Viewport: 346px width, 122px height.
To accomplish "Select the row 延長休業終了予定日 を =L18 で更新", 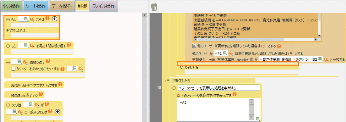I will coord(222,29).
